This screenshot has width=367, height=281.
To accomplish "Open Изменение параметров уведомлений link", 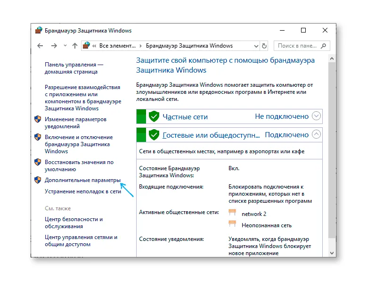I will pos(75,123).
